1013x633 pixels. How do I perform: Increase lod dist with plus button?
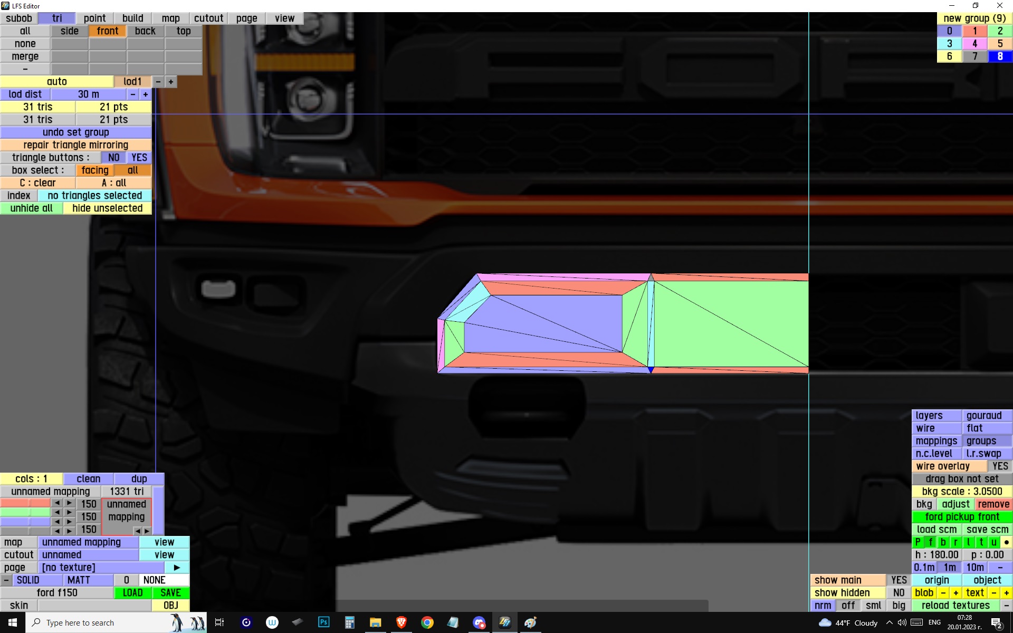146,94
